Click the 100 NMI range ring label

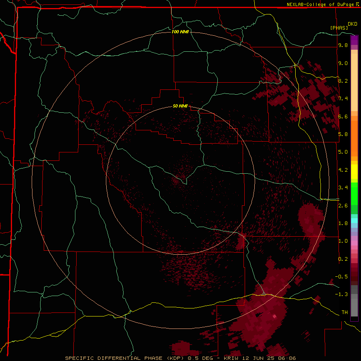click(x=180, y=32)
